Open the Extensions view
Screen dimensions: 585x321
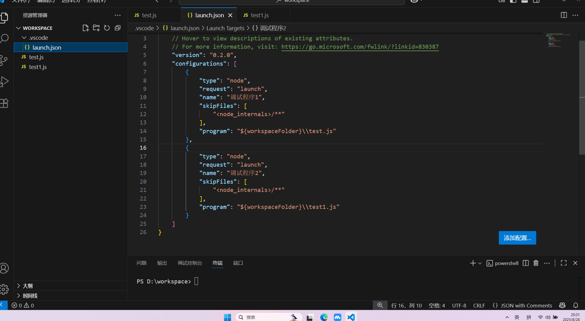point(4,103)
